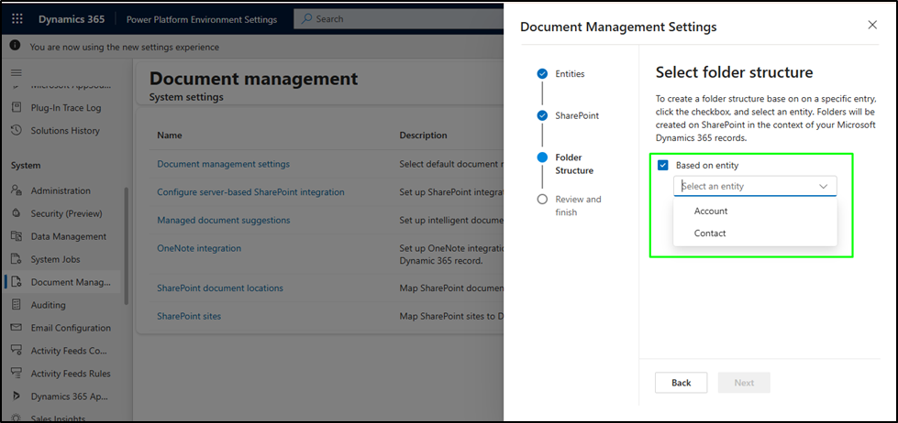Click the Back button
The width and height of the screenshot is (898, 423).
[x=681, y=383]
